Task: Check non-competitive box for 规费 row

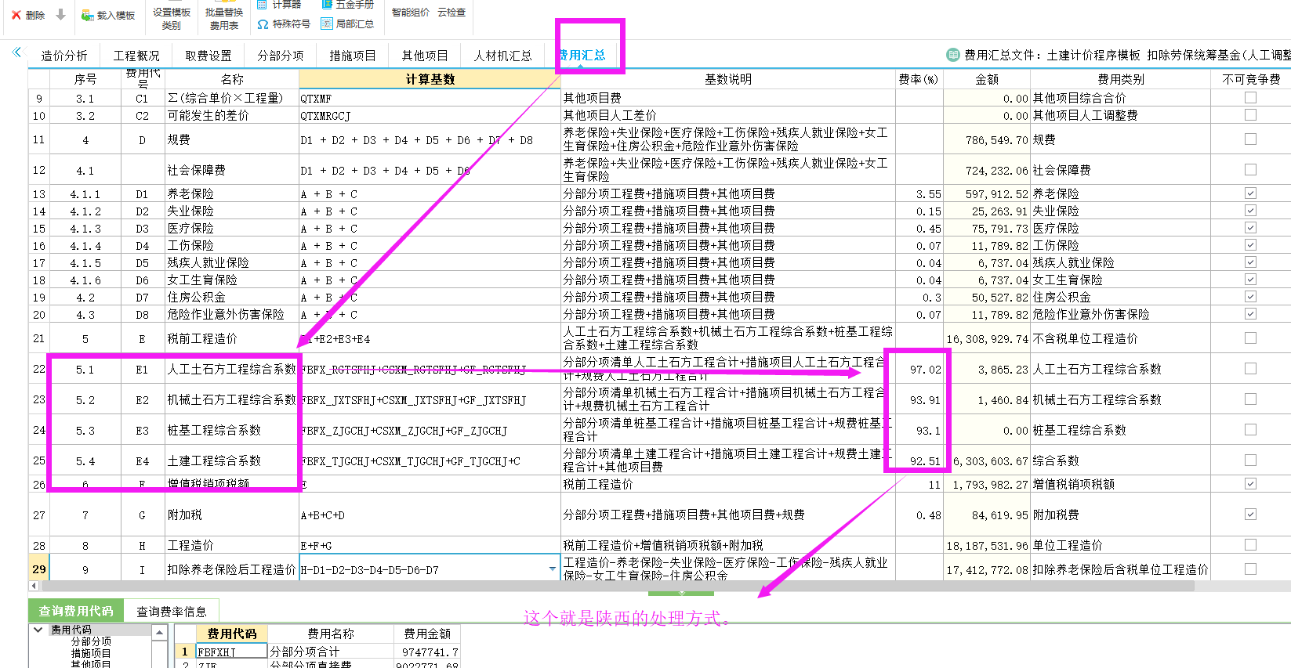Action: pyautogui.click(x=1250, y=139)
